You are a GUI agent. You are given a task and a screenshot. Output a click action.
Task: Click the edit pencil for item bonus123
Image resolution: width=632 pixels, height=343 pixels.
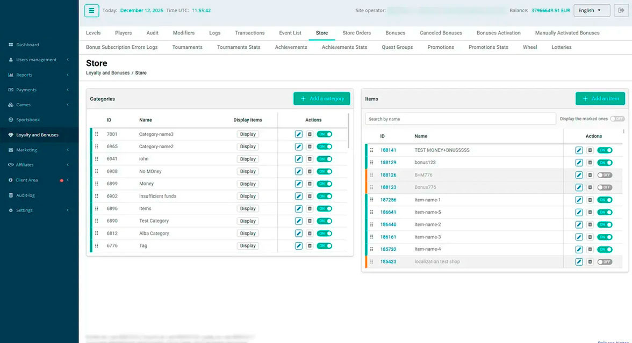(579, 163)
